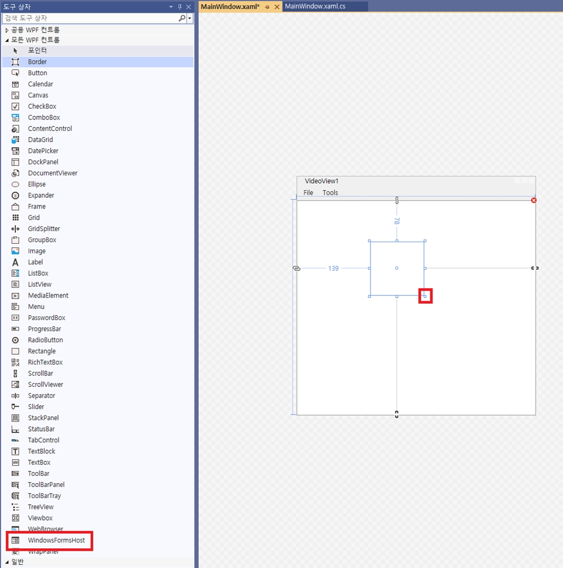Open the toolbox window position dropdown
The height and width of the screenshot is (568, 563).
coord(171,7)
